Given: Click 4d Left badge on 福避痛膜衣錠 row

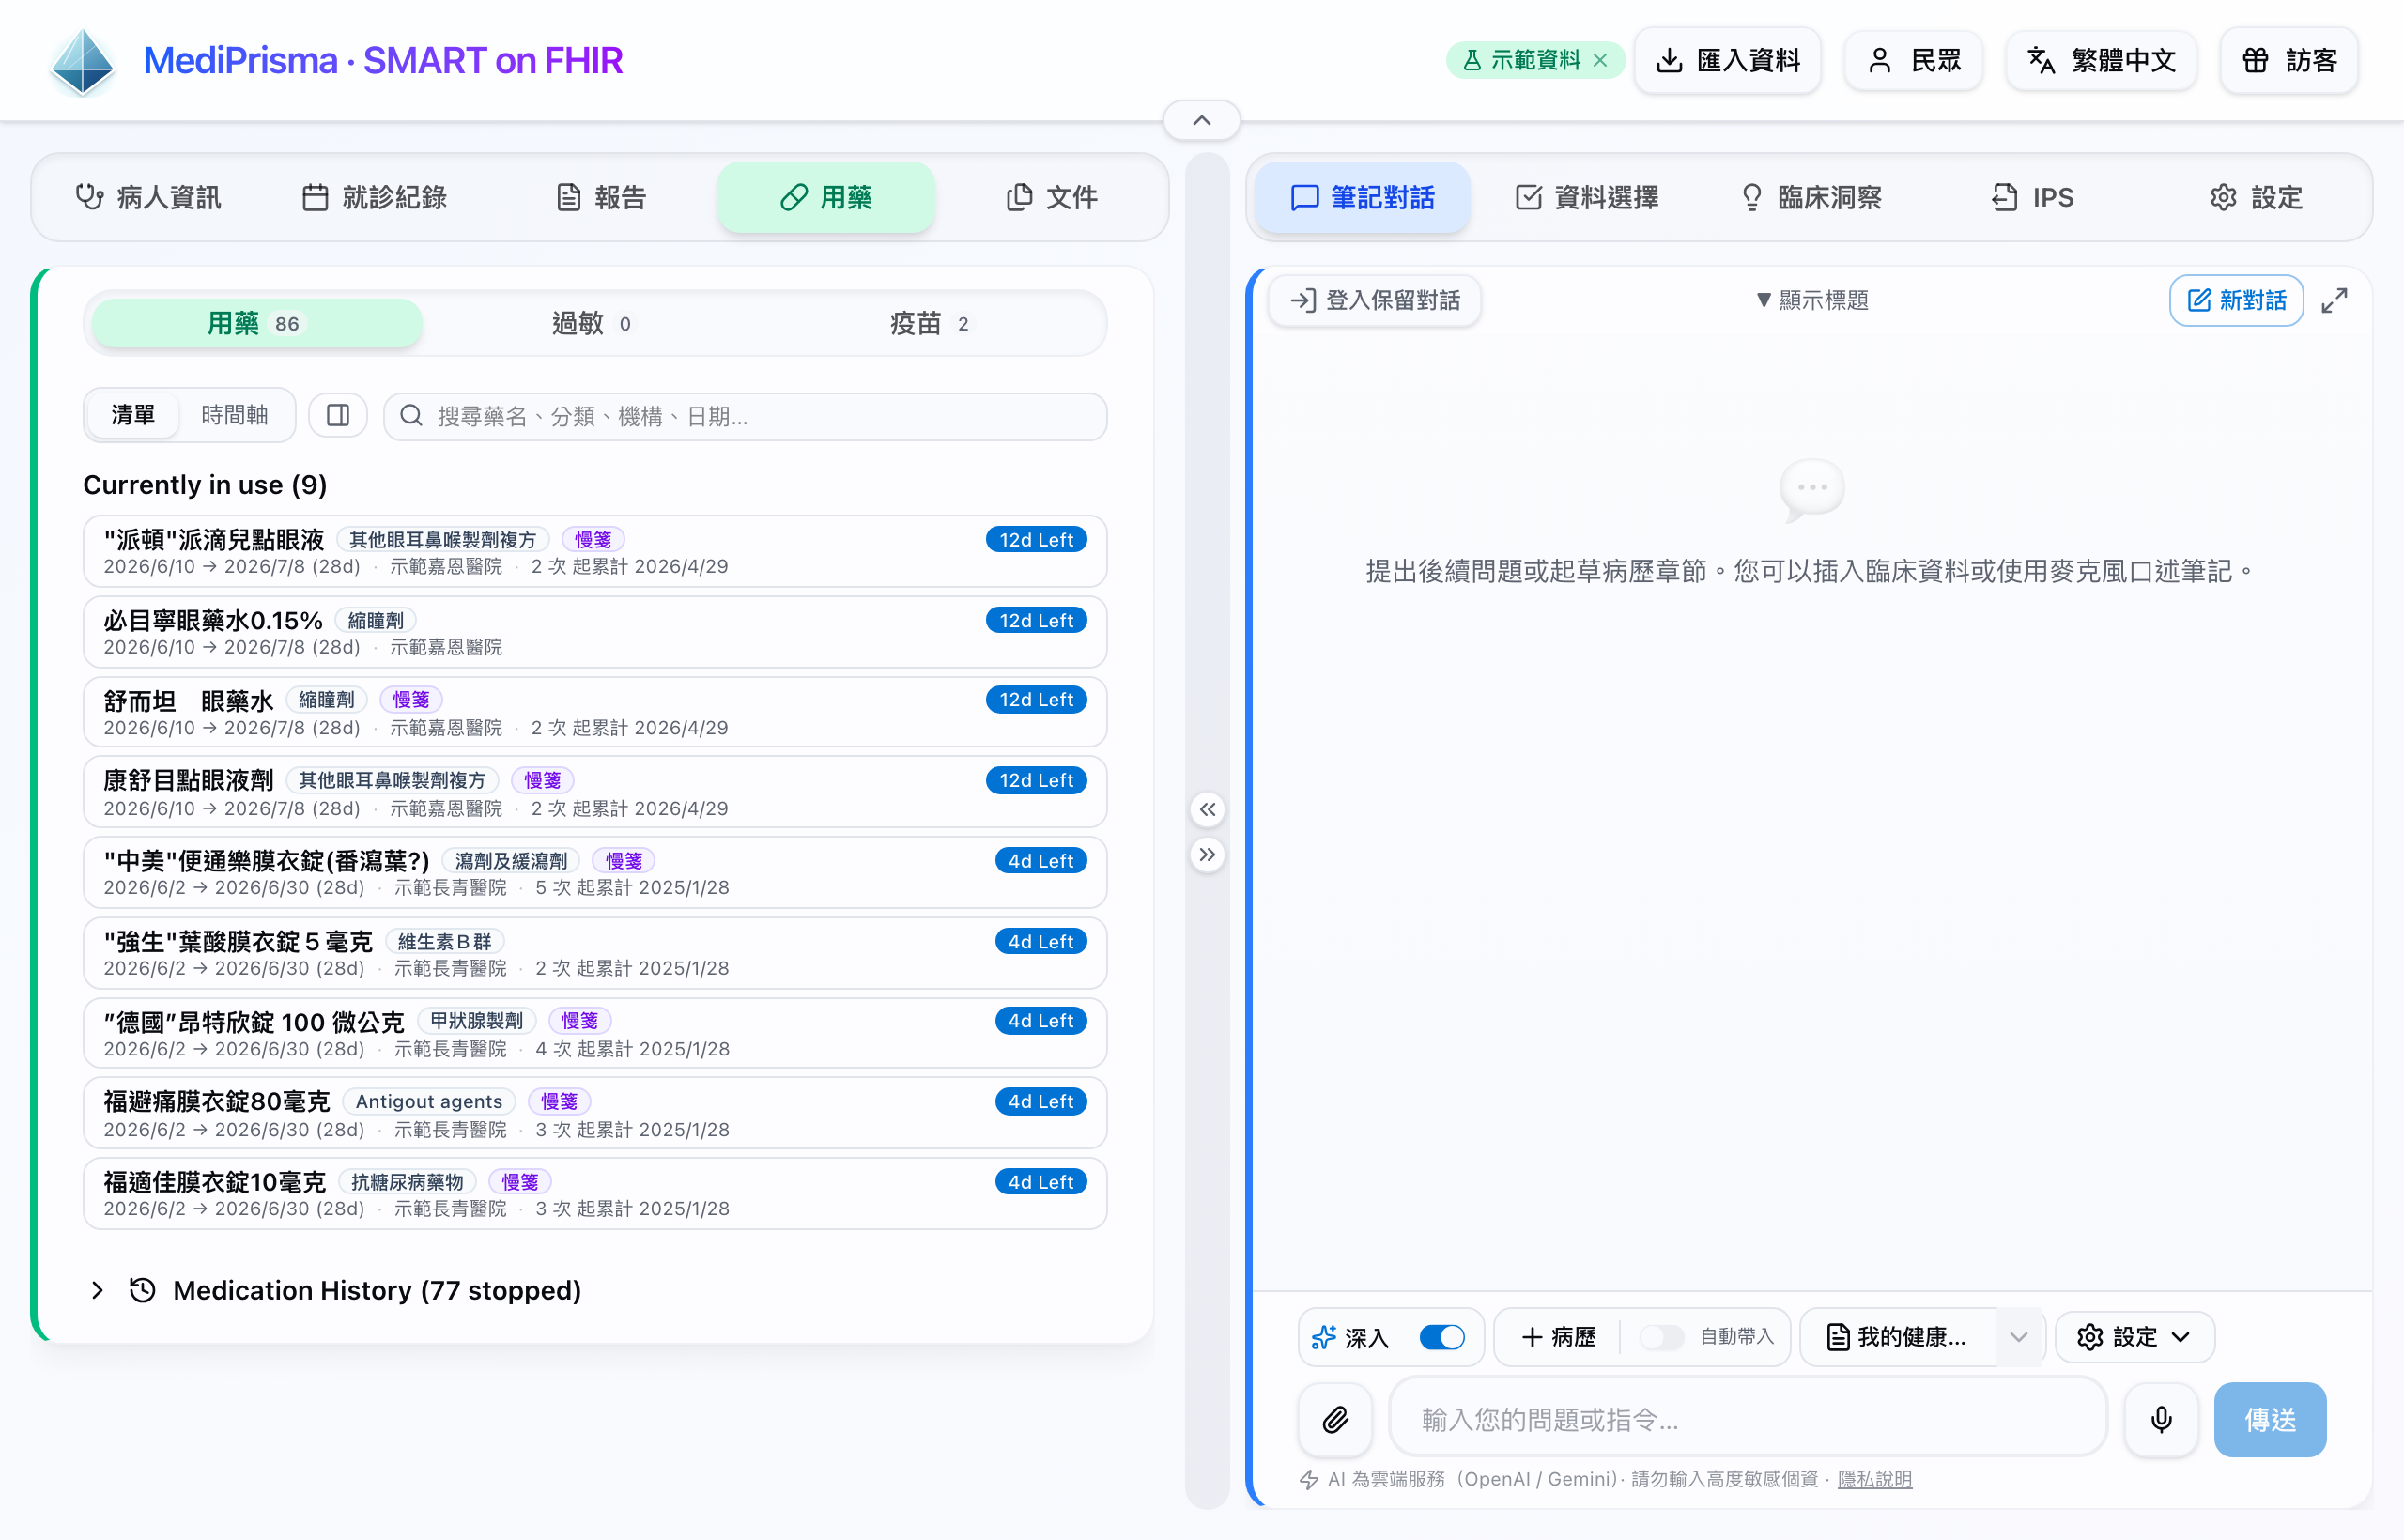Looking at the screenshot, I should click(1040, 1101).
